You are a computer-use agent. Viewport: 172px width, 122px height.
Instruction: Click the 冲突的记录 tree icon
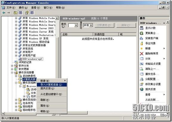click(16, 62)
